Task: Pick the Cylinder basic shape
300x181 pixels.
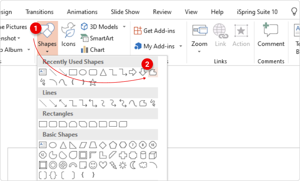Action: coord(143,155)
